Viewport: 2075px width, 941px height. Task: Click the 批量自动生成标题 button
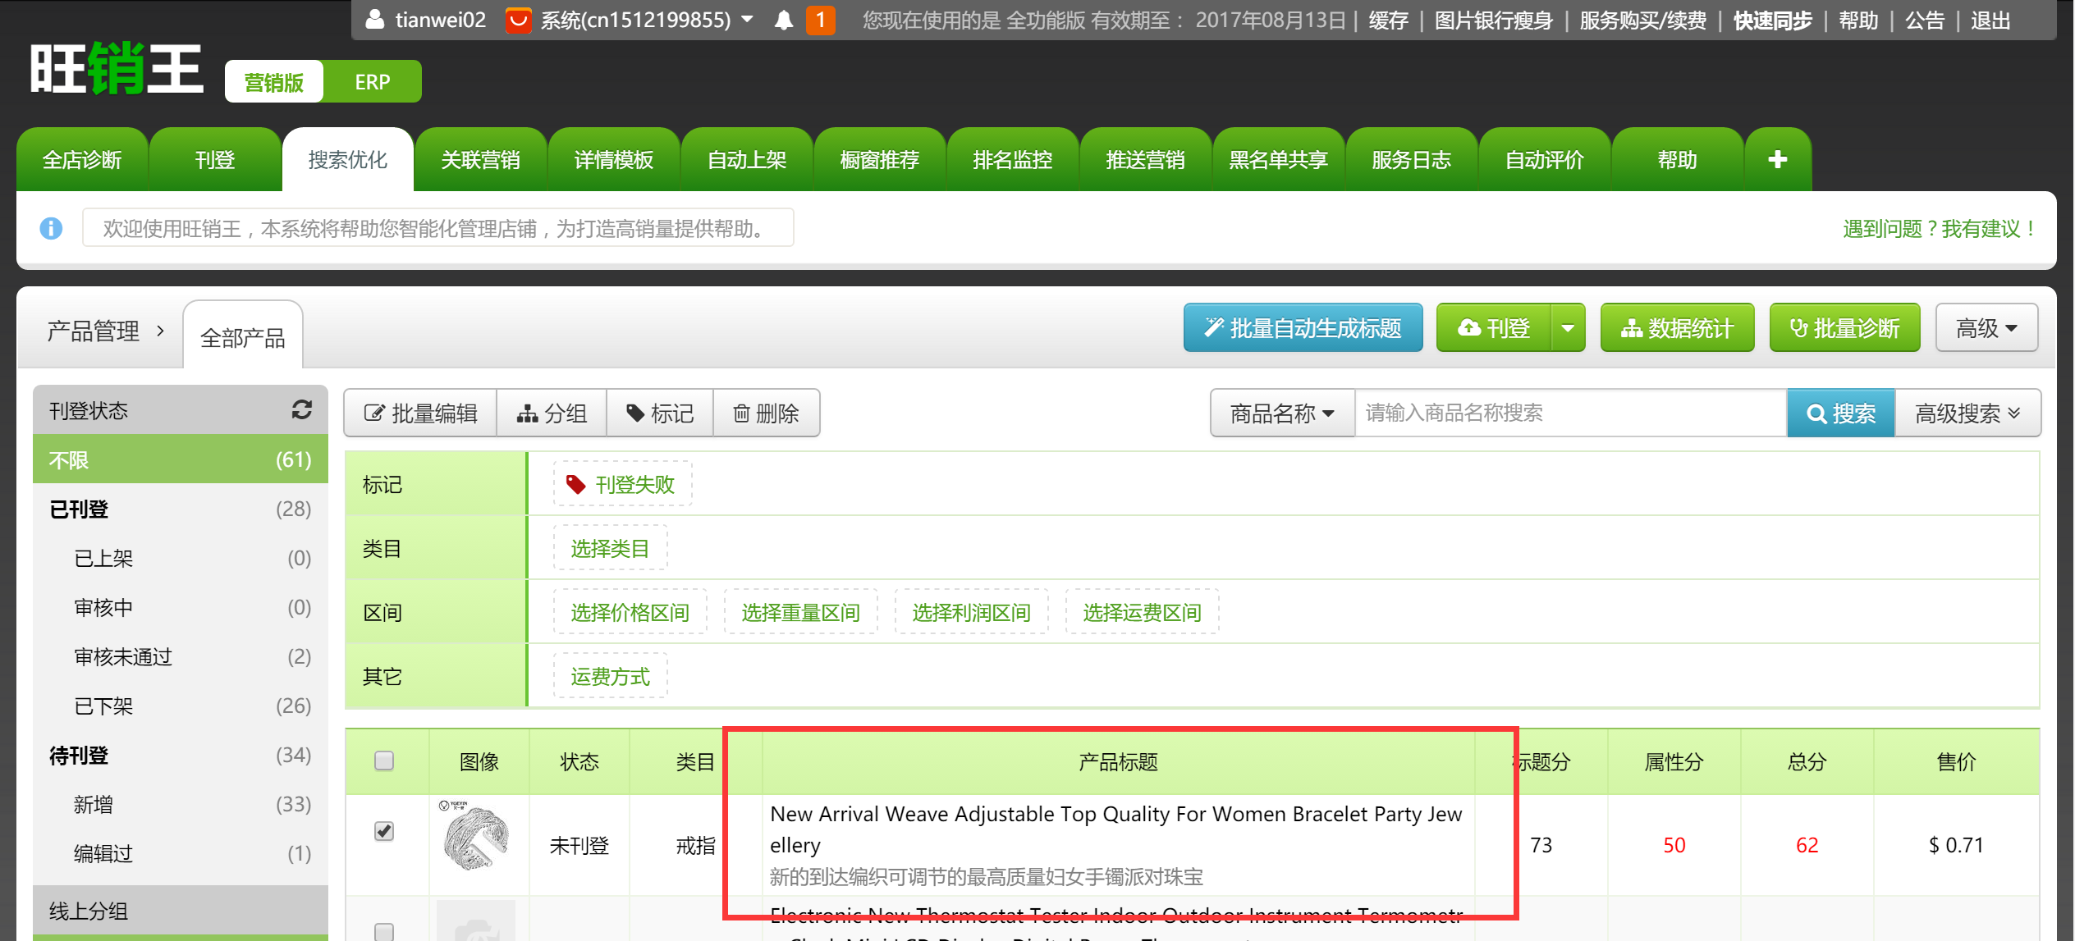(1303, 328)
